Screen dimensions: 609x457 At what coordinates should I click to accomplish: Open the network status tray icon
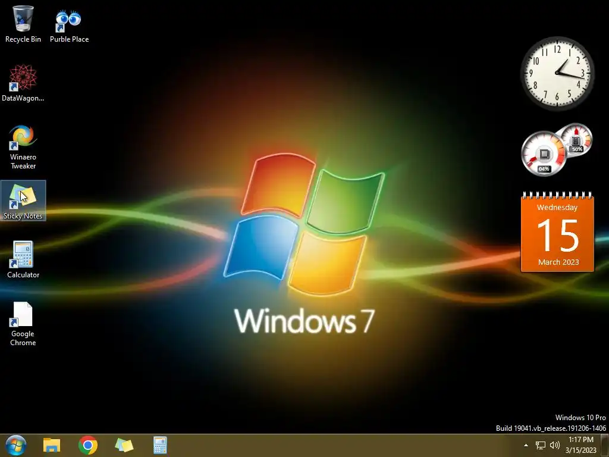point(540,445)
